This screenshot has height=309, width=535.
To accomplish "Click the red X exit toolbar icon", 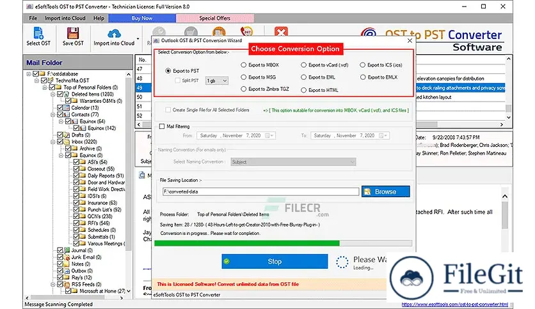I will 281,31.
